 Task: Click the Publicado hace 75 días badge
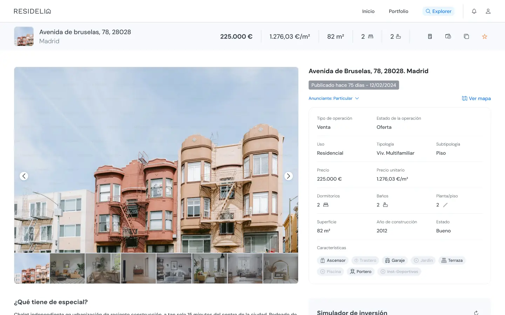pyautogui.click(x=353, y=85)
